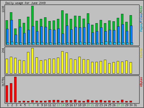Click the chart title 'Daily usage for June 2009'

(25, 3)
